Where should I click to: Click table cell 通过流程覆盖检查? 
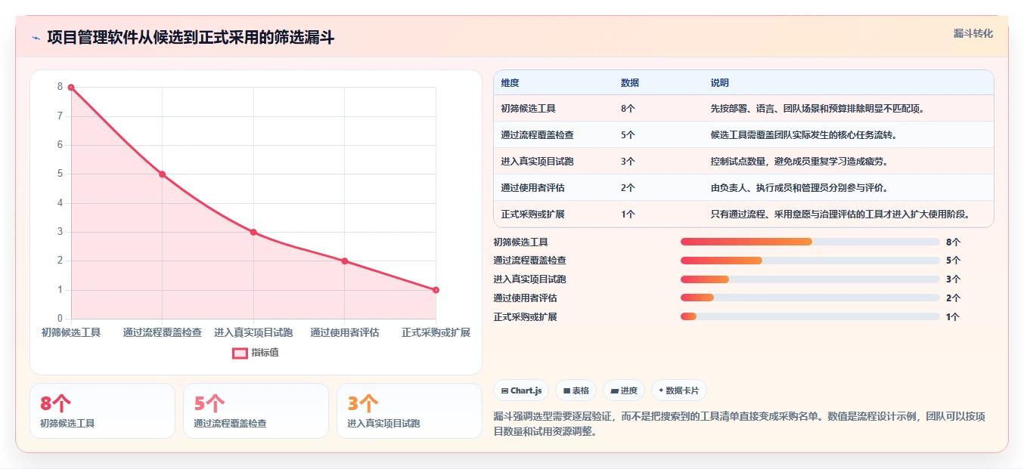(537, 135)
